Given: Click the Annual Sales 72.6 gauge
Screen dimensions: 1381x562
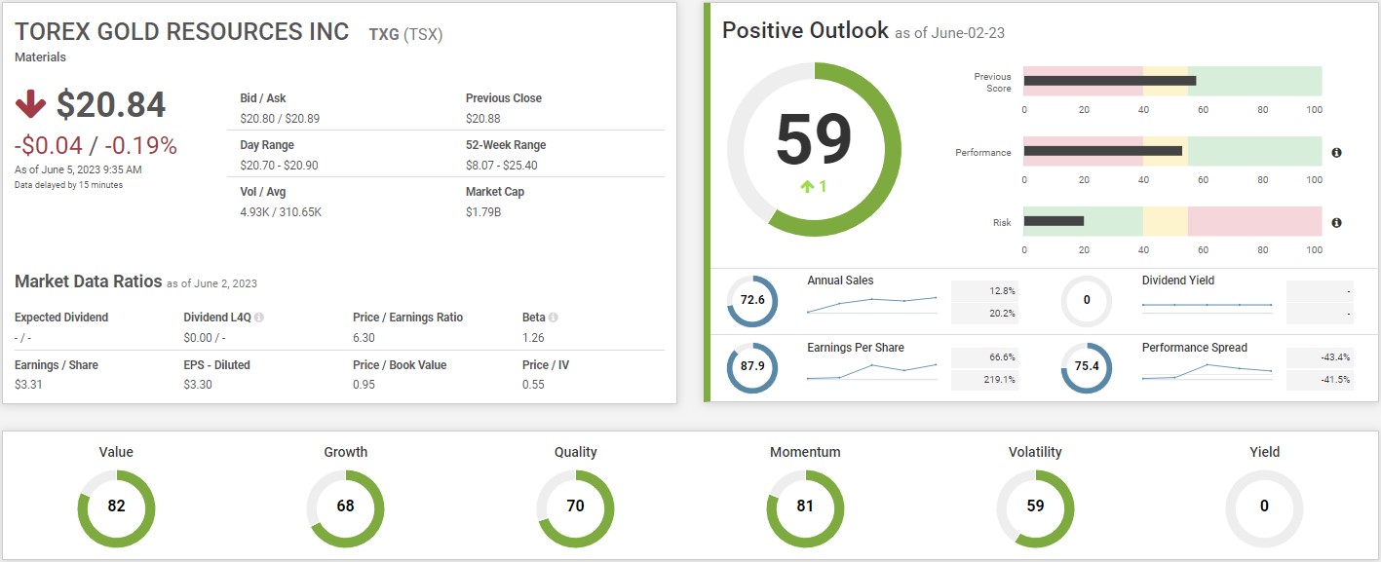Looking at the screenshot, I should (752, 301).
